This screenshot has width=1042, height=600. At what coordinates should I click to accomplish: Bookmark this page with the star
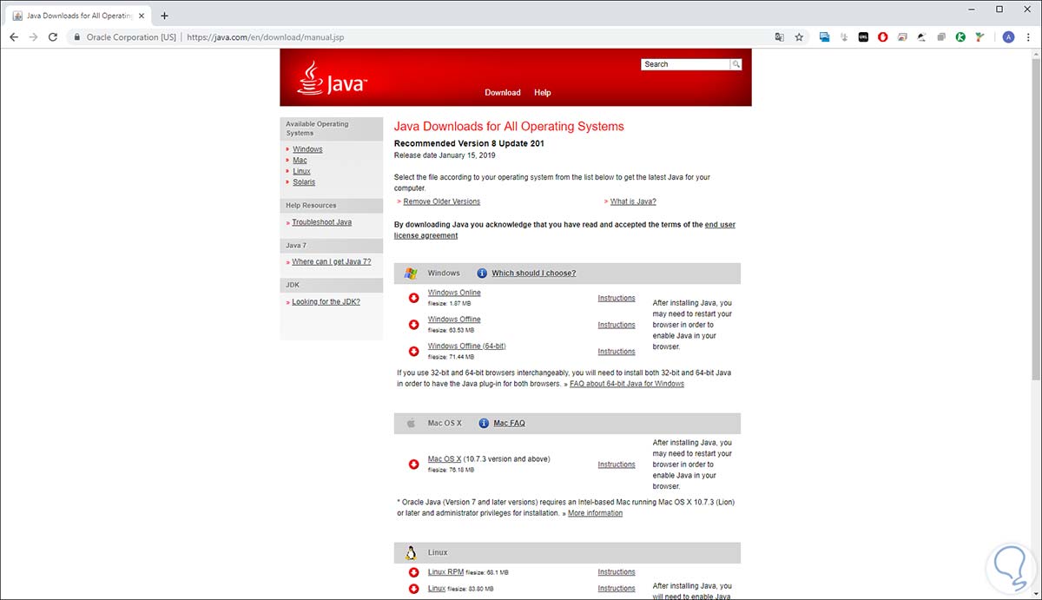[799, 37]
